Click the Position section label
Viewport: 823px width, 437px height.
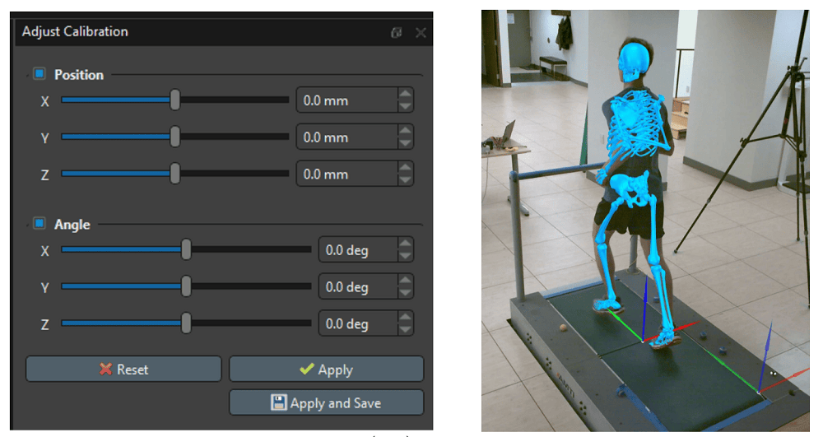(x=79, y=75)
